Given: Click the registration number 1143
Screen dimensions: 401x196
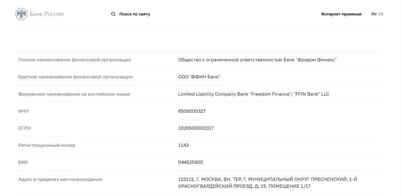Looking at the screenshot, I should 183,145.
